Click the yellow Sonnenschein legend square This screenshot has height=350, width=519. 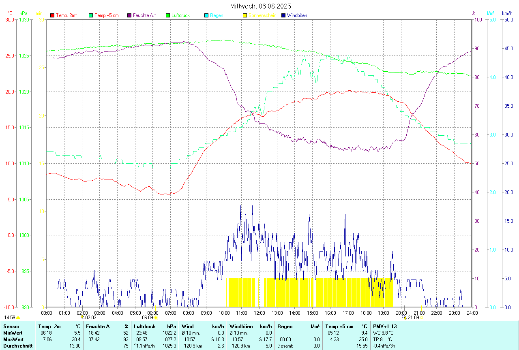(245, 15)
